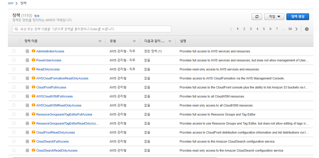
Task: Click the orange policy icon beside ReadOnlyAccess
Action: point(34,69)
